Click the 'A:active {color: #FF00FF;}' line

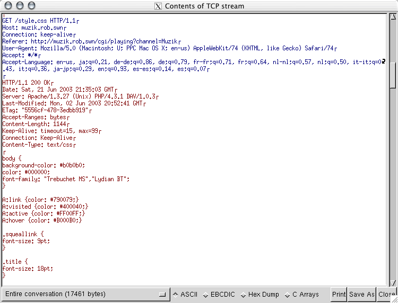[44, 213]
